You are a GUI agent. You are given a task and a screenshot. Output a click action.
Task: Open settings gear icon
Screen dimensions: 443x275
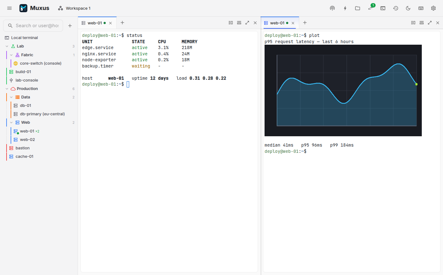(433, 8)
